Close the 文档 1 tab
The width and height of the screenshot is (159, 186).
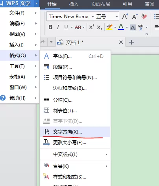click(x=121, y=42)
